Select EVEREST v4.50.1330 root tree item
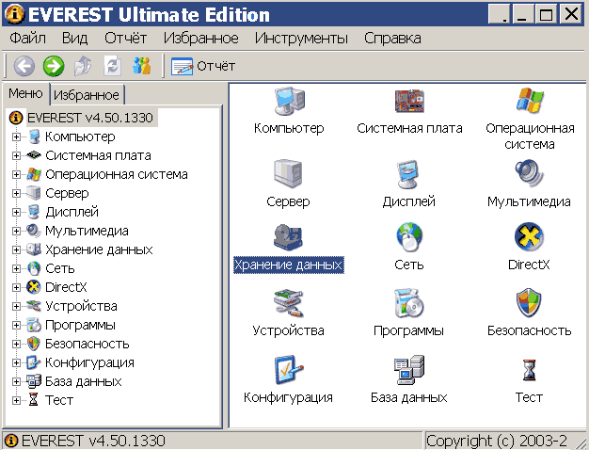Screen dimensions: 589x450 coord(90,118)
